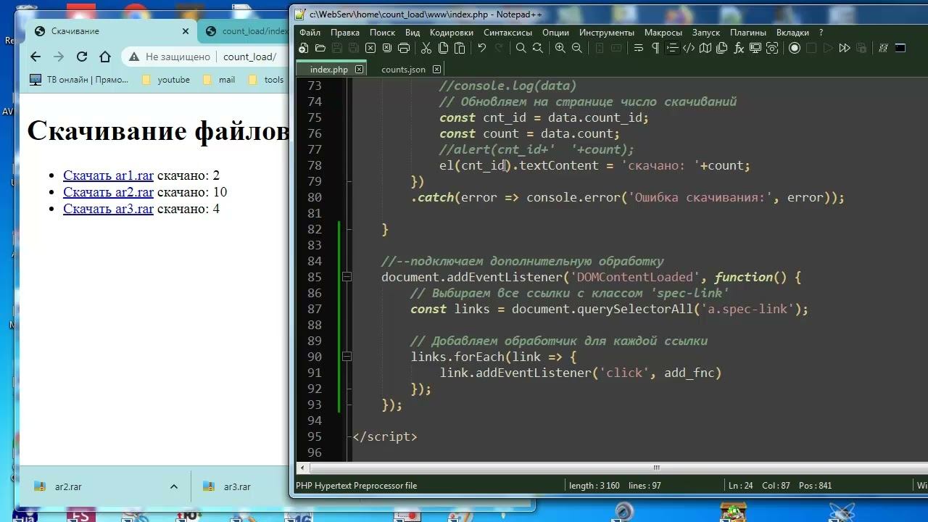Print the document from Notepad++ toolbar
Image resolution: width=928 pixels, height=522 pixels.
[x=404, y=48]
